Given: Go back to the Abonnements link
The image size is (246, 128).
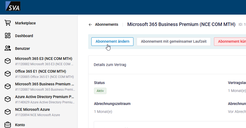Looking at the screenshot, I should (x=106, y=24).
